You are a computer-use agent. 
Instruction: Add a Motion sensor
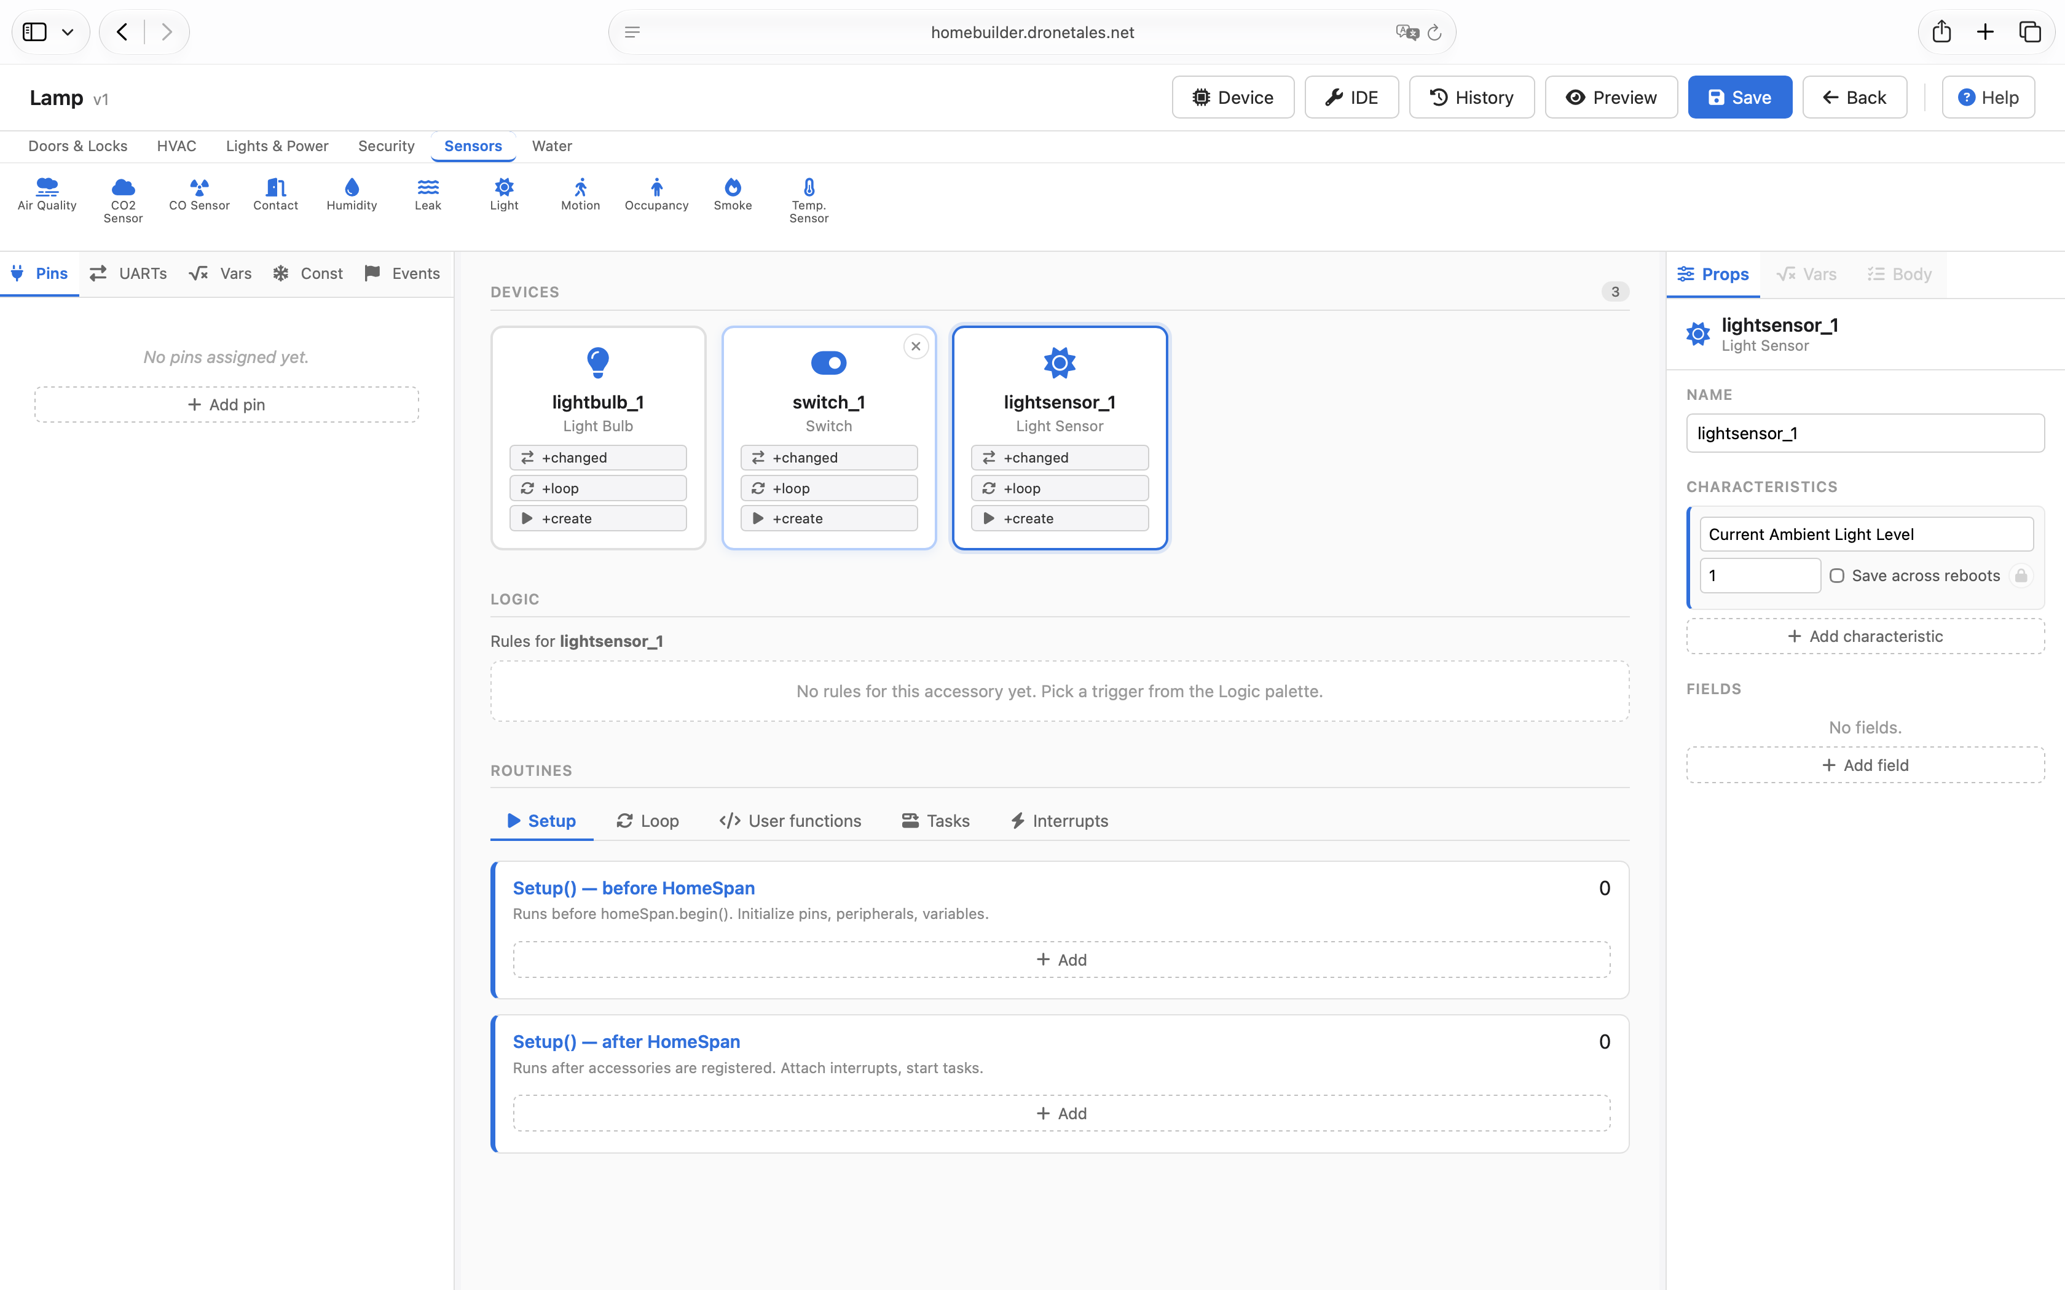(580, 195)
